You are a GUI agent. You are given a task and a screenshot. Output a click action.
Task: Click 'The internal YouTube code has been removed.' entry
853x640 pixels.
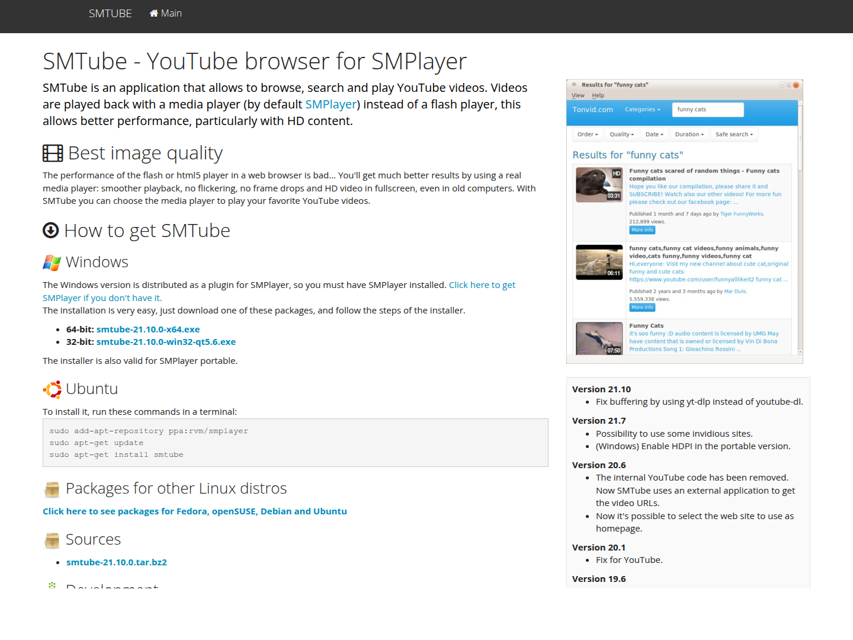[695, 490]
